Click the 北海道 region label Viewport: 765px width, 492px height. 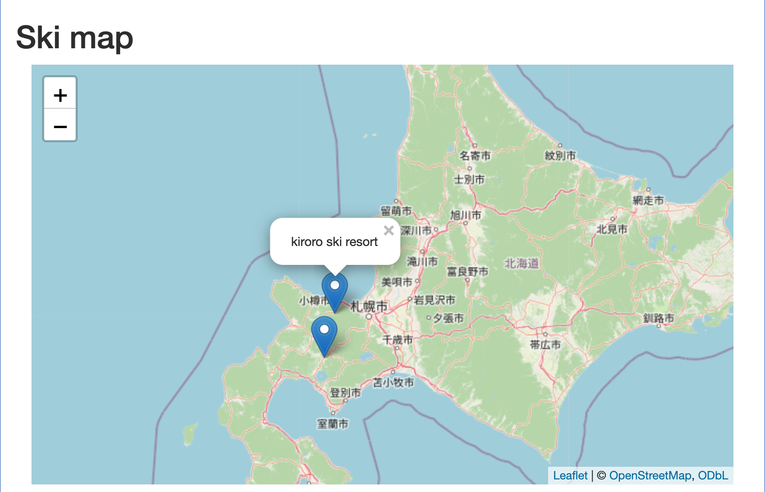tap(521, 263)
